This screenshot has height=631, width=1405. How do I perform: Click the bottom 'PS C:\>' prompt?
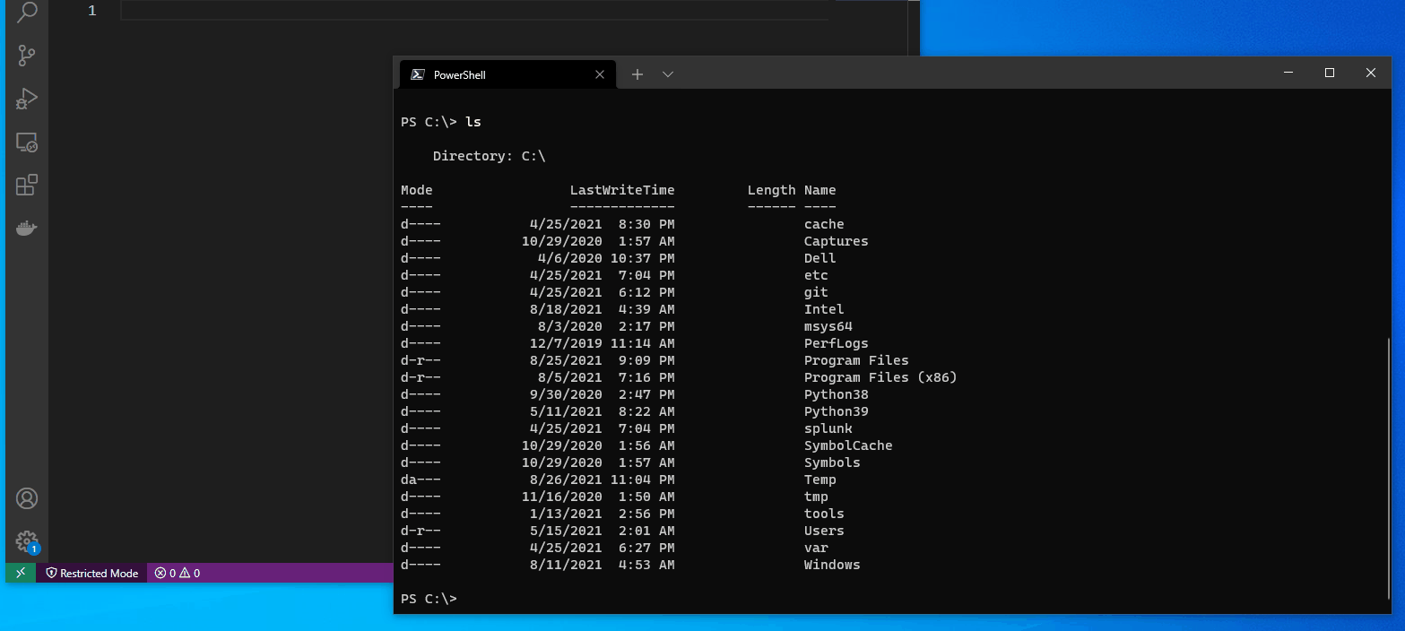429,599
